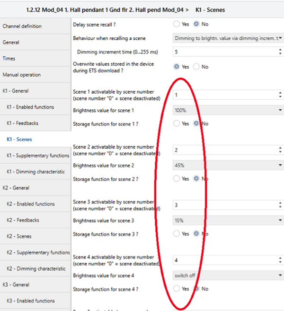Set Storage function for scene 2 to Yes
The height and width of the screenshot is (311, 284).
point(176,179)
